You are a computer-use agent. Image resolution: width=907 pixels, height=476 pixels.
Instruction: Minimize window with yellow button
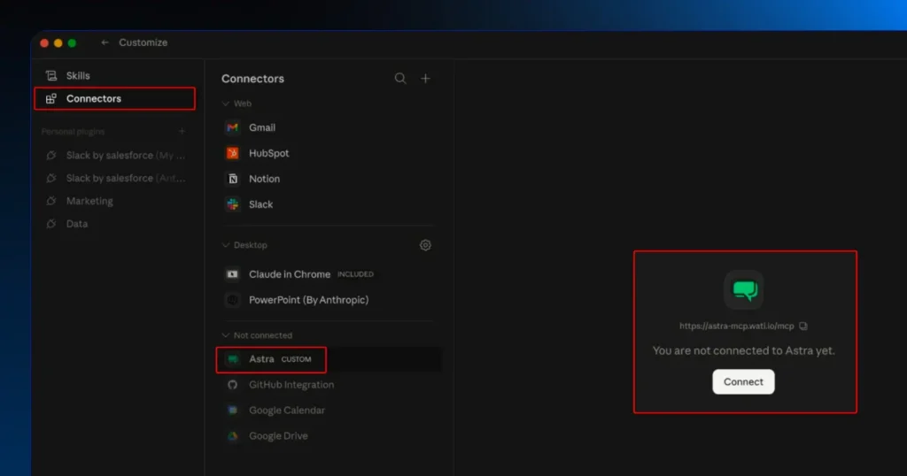point(58,43)
